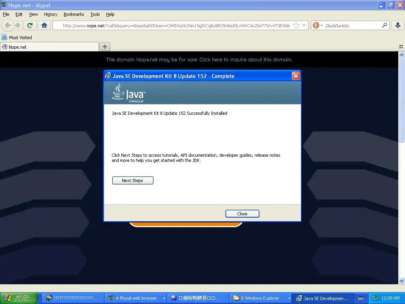Reload the Nope.net page
Screen dimensions: 405x304
point(30,25)
